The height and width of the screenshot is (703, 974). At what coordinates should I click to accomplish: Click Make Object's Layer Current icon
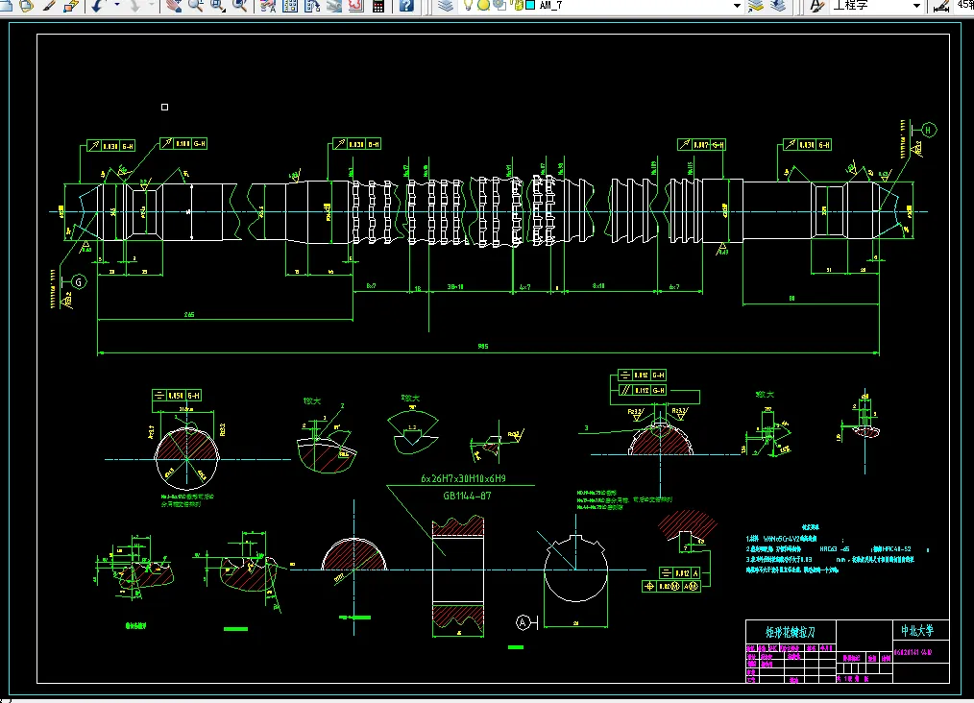point(756,6)
